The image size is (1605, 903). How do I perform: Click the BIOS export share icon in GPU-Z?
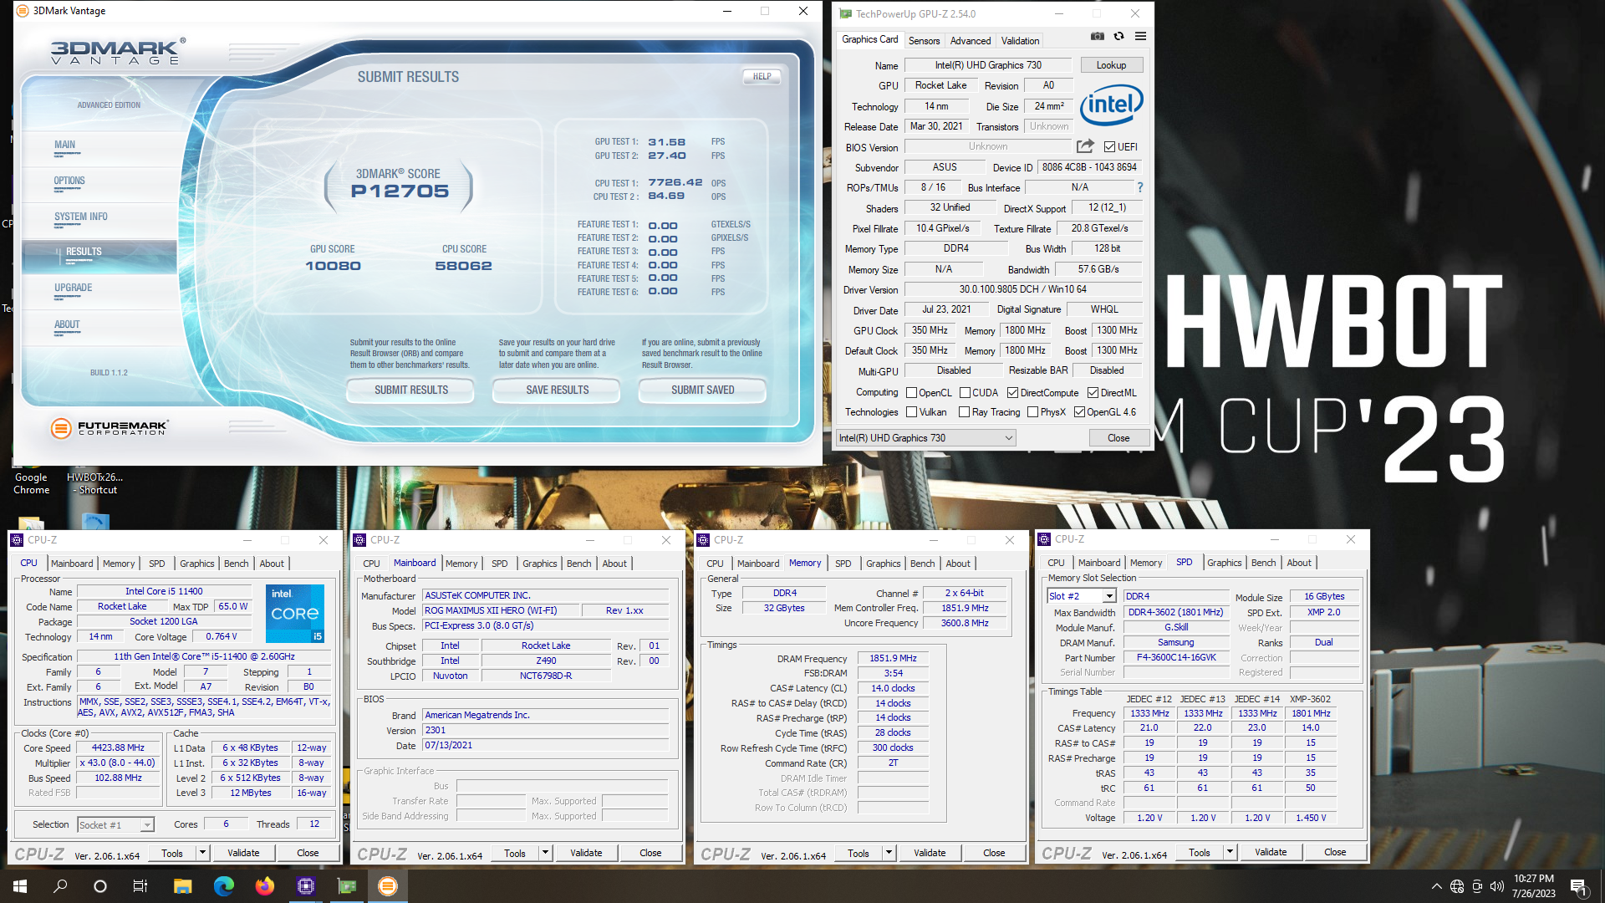pyautogui.click(x=1085, y=146)
